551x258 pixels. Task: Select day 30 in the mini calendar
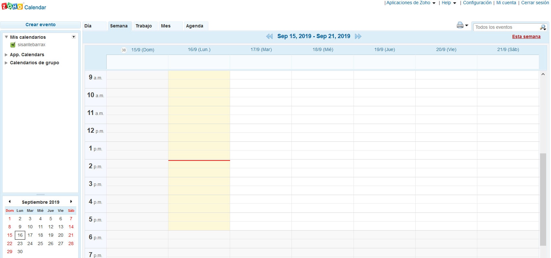coord(20,252)
